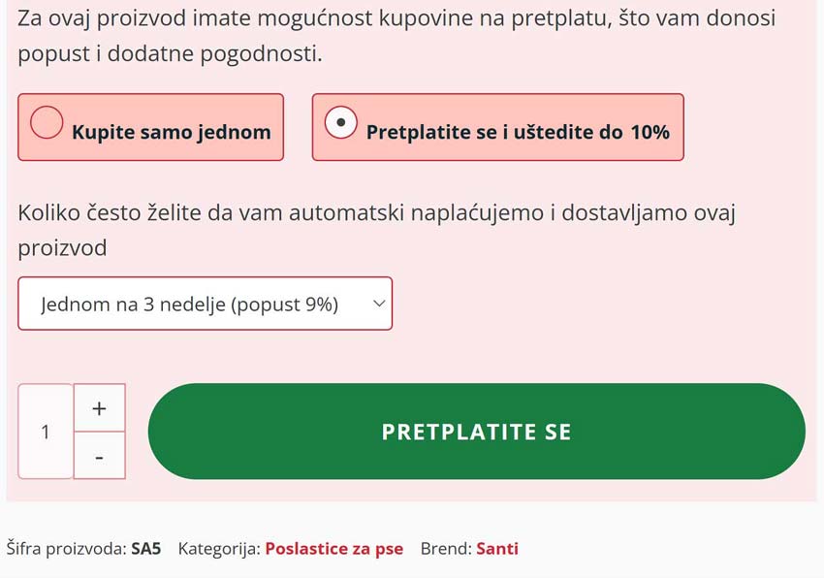This screenshot has width=824, height=578.
Task: Click the "Kategorija:" label
Action: coord(219,549)
